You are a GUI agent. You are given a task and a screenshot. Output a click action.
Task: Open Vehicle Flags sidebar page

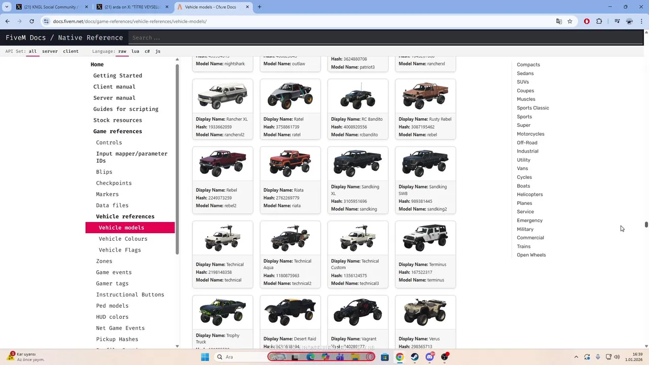coord(120,250)
